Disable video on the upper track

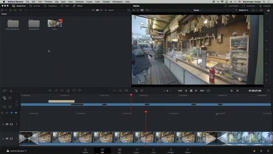point(12,124)
